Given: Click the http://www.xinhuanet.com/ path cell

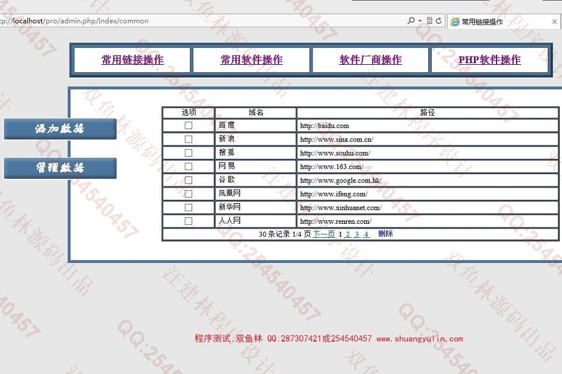Looking at the screenshot, I should (428, 207).
